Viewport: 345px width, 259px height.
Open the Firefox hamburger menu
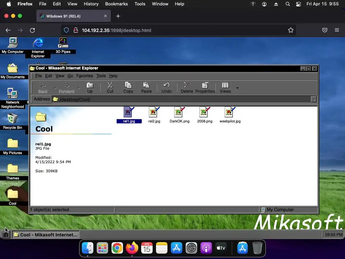pyautogui.click(x=337, y=30)
